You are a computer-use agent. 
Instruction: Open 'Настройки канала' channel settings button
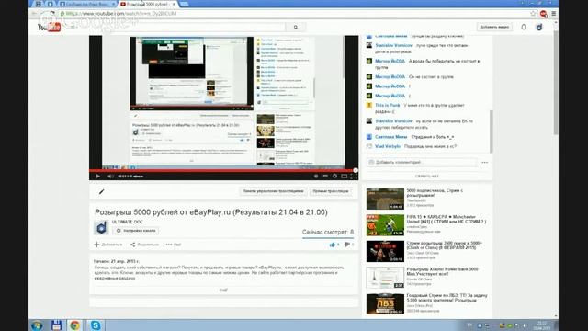[x=136, y=231]
